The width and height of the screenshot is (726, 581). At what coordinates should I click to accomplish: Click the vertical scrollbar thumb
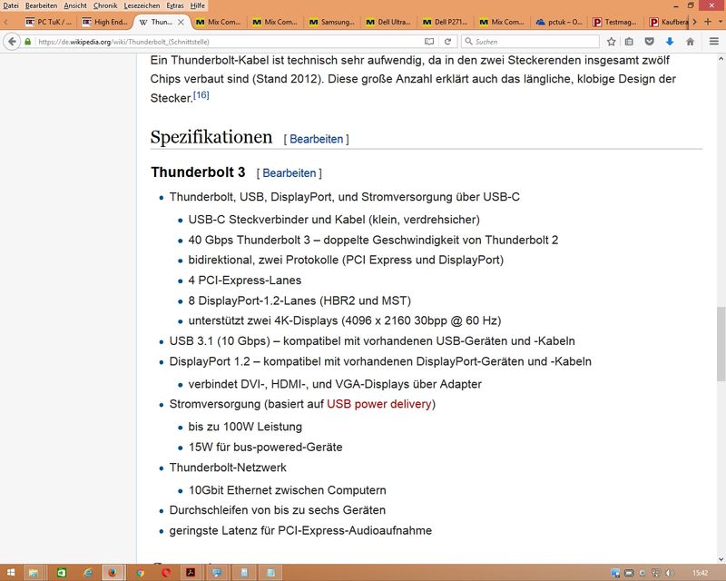click(721, 344)
